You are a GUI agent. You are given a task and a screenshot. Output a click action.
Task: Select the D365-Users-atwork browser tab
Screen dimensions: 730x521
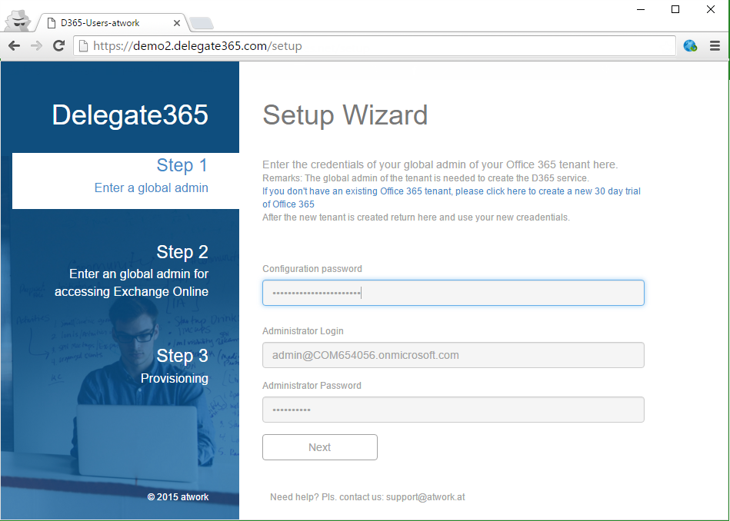(112, 23)
